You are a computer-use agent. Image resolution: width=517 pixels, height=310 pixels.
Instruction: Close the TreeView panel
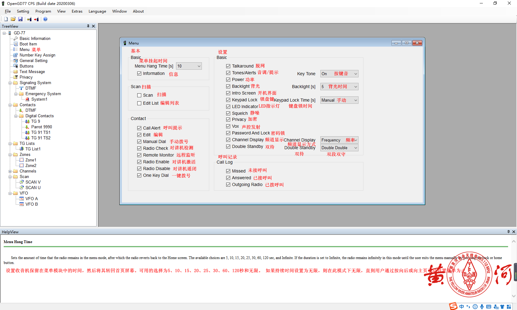[94, 26]
